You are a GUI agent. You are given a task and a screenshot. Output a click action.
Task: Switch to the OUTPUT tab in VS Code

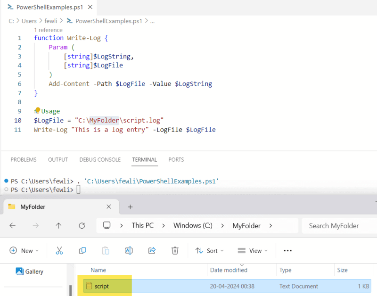pos(57,159)
